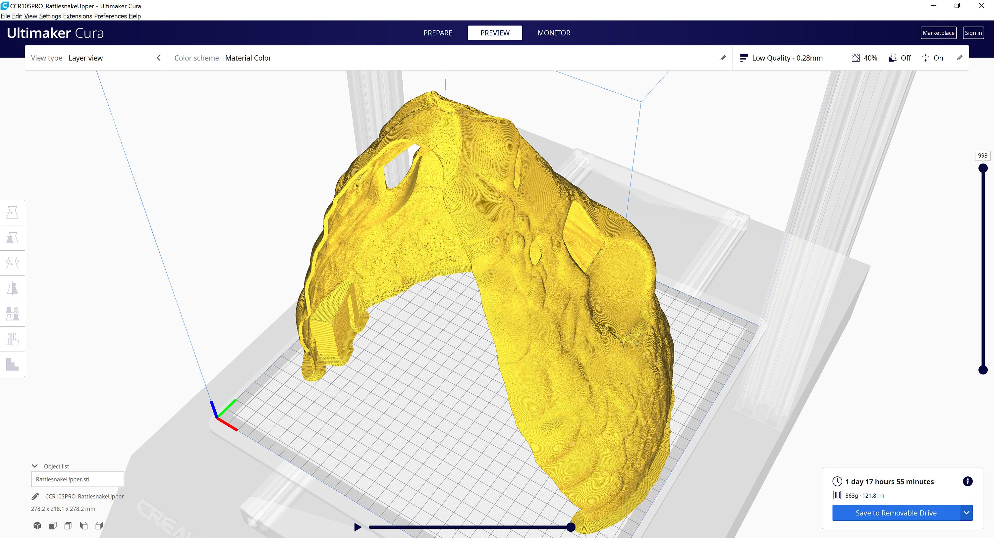The image size is (994, 538).
Task: Select the Scale tool
Action: pos(13,238)
